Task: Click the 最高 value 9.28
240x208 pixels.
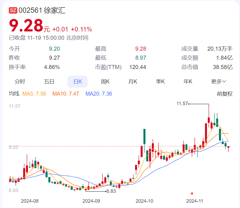Action: coord(141,49)
